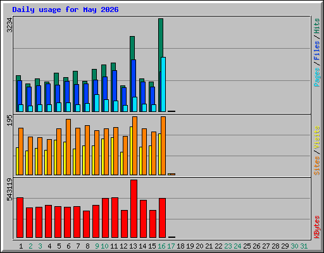Click day 20 on the date axis
324x253 pixels.
(x=199, y=246)
